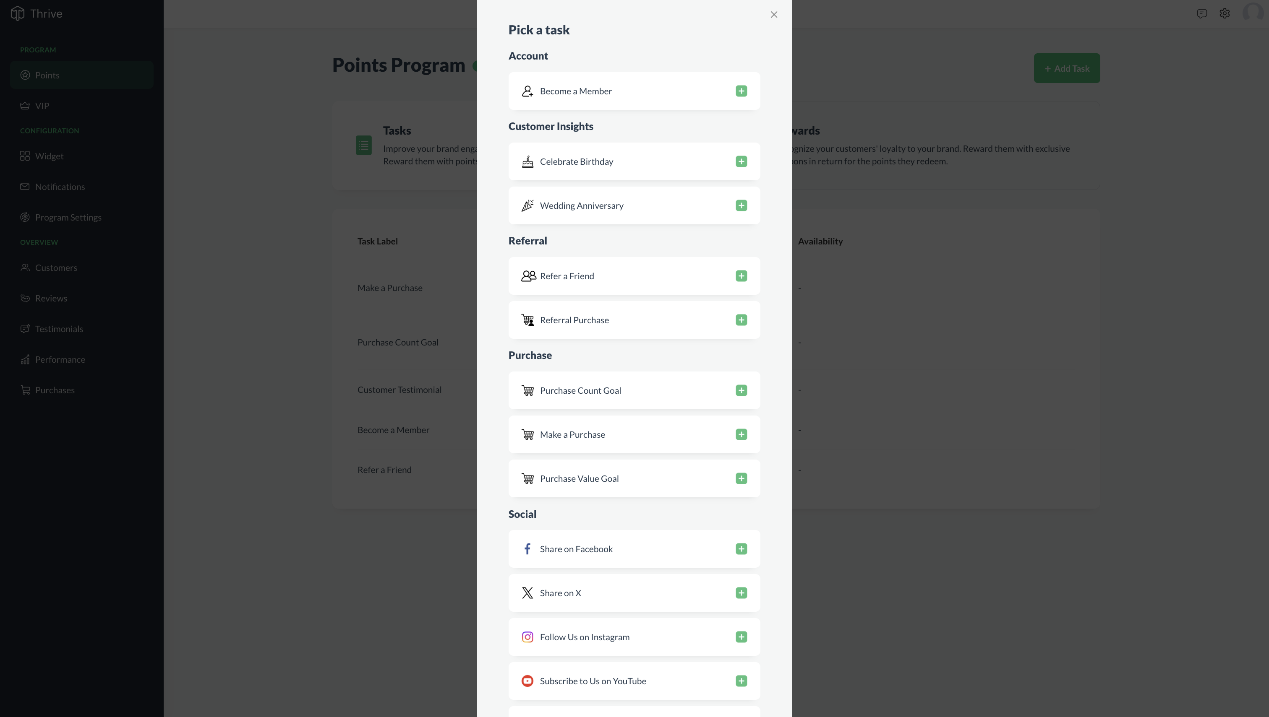This screenshot has width=1269, height=717.
Task: Click the plus icon for Follow Us on Instagram
Action: 741,637
